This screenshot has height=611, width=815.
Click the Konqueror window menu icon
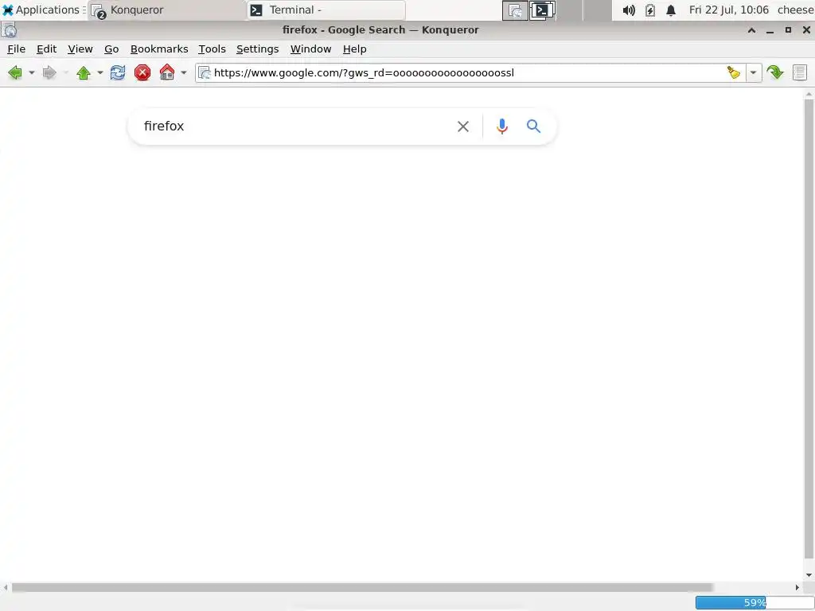pyautogui.click(x=10, y=30)
